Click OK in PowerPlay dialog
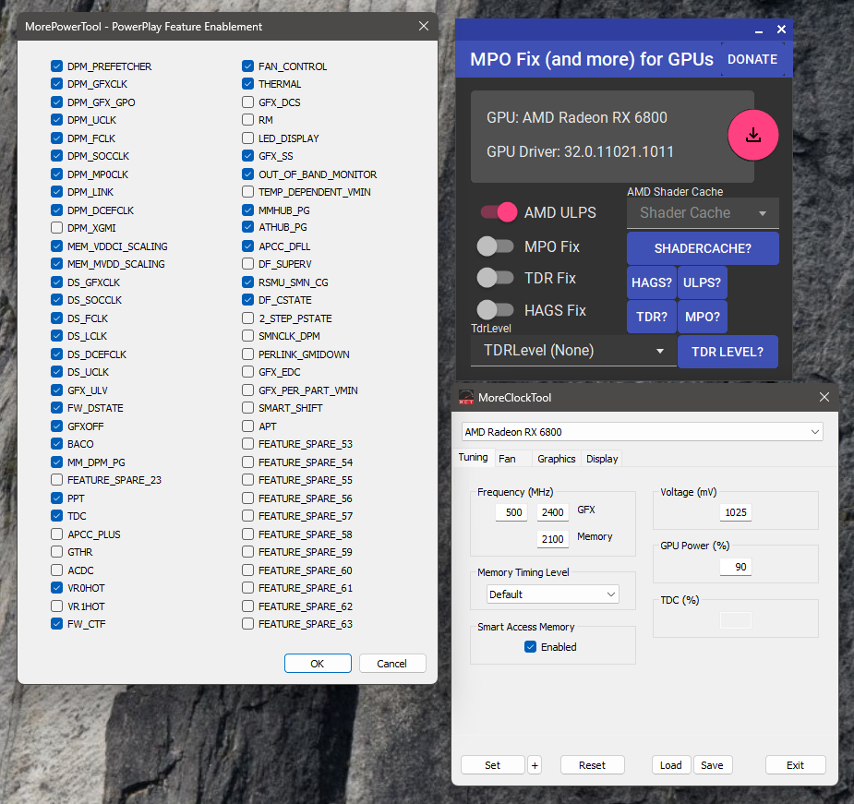 318,664
